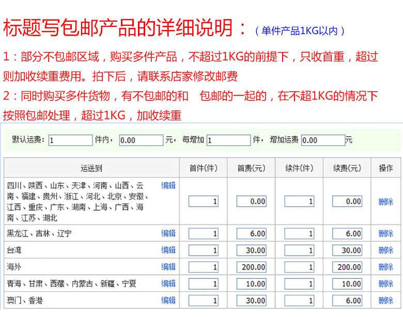Click the 台湾 region text
Image resolution: width=403 pixels, height=317 pixels.
(x=14, y=250)
